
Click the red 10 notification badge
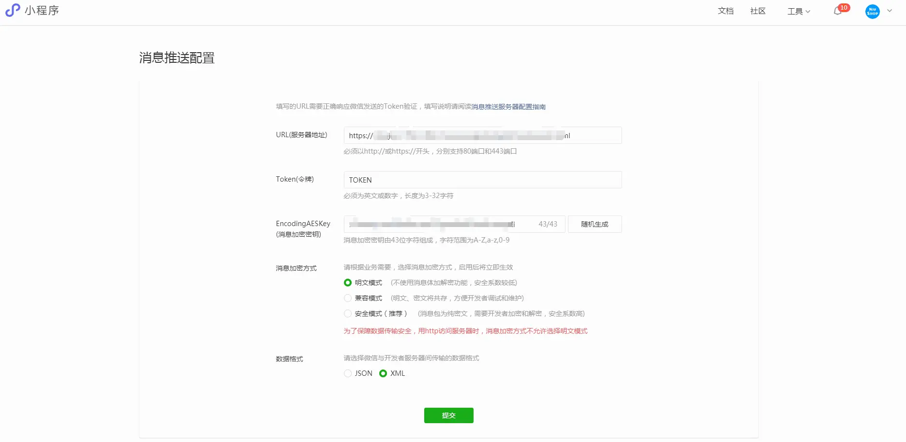pos(844,8)
